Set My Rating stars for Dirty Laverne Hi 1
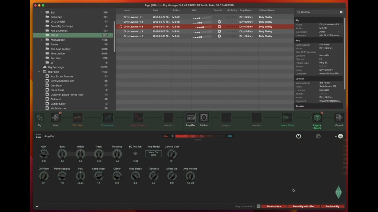The height and width of the screenshot is (212, 378). pos(232,17)
